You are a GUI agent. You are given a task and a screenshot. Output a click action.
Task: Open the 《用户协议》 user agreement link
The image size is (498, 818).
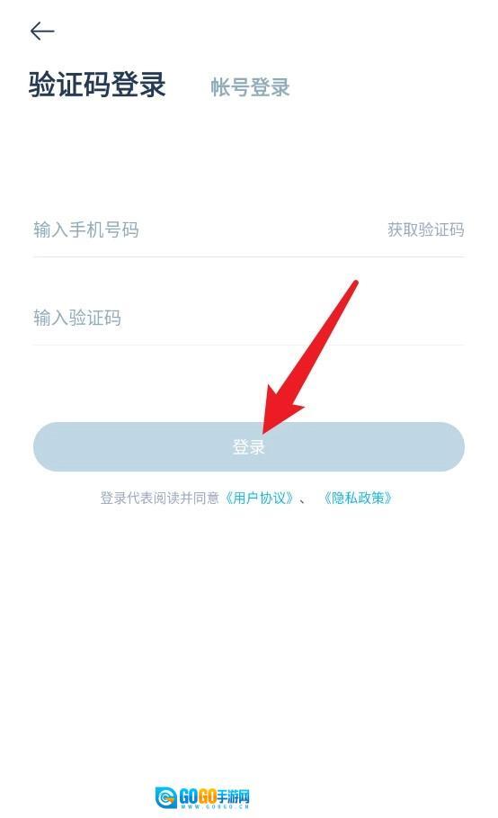click(259, 499)
